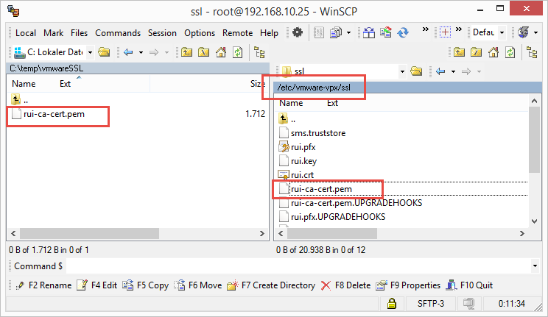Open the Help menu

pyautogui.click(x=269, y=33)
